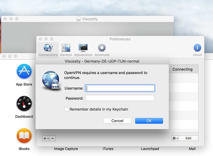
Task: Click into the Password field
Action: point(120,98)
